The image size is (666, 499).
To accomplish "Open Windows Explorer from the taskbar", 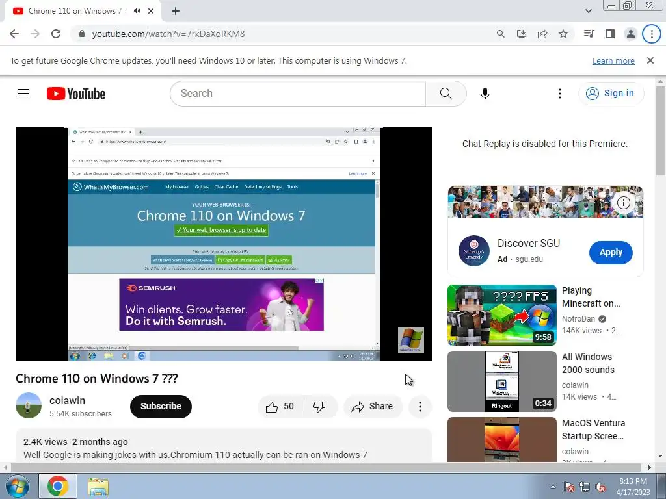I will [x=98, y=487].
